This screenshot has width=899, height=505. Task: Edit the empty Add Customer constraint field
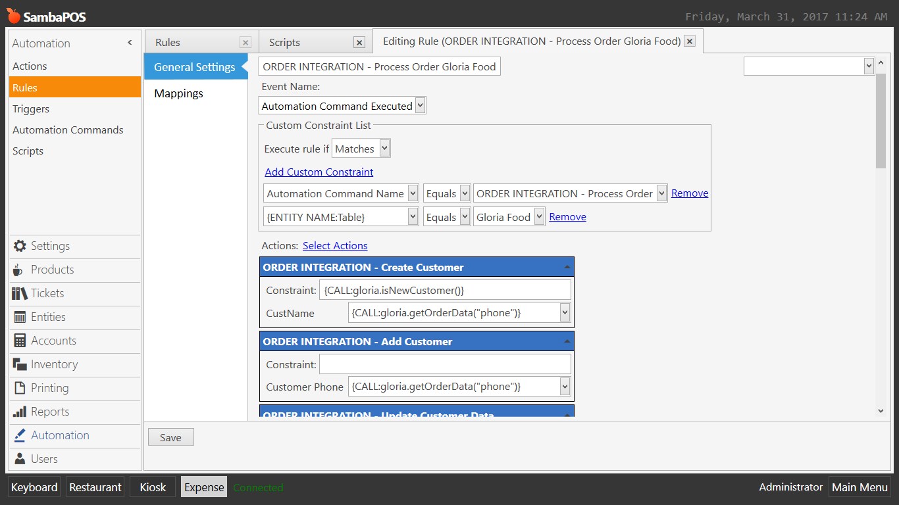coord(445,364)
